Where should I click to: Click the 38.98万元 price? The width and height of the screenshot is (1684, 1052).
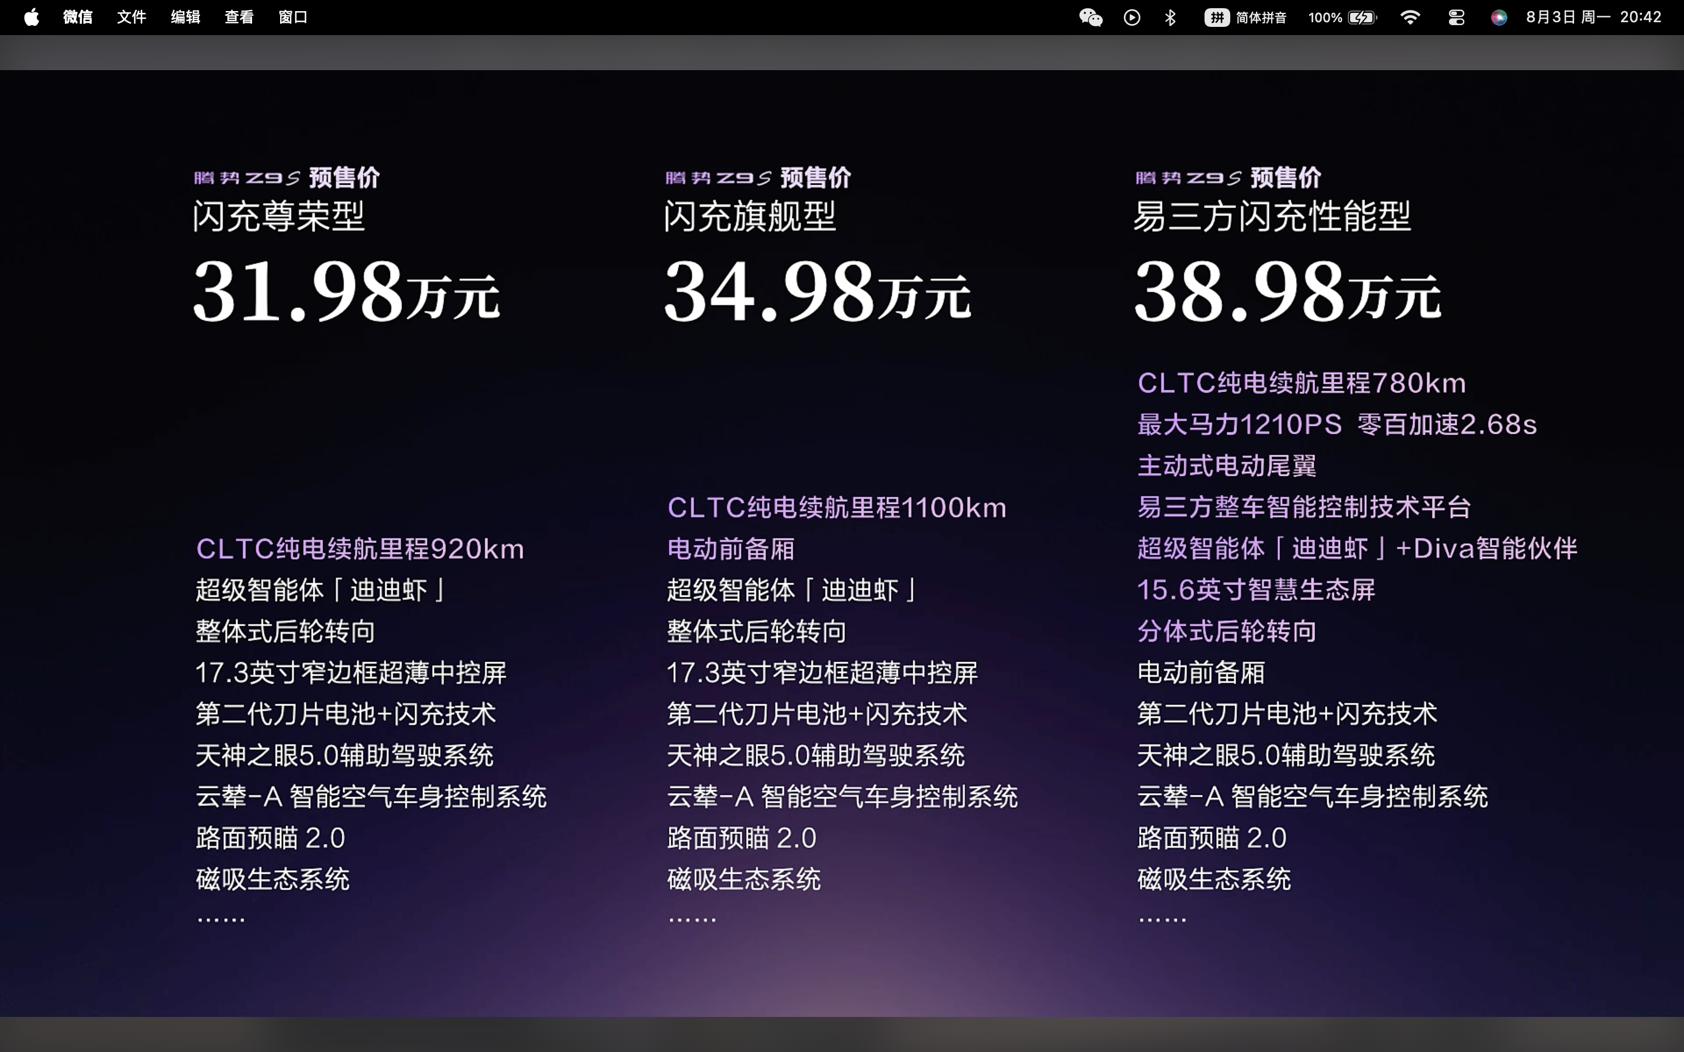pos(1288,291)
